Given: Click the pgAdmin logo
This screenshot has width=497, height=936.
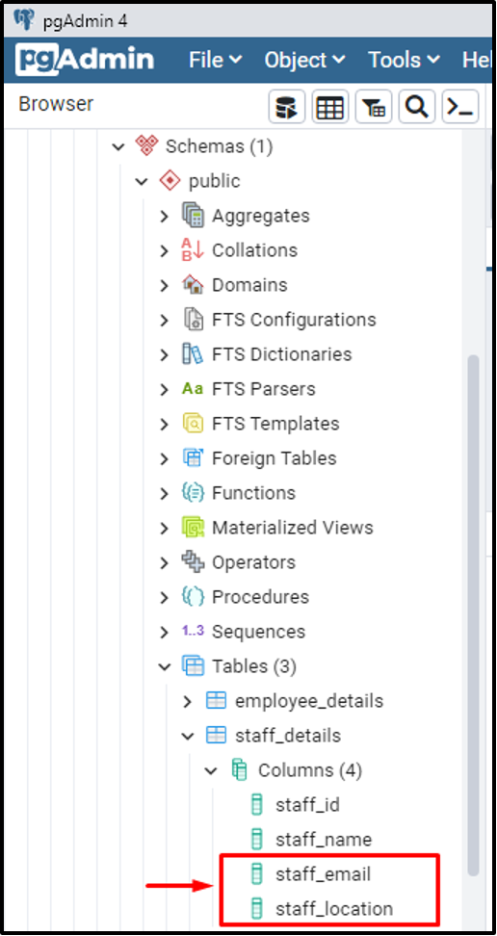Looking at the screenshot, I should [x=86, y=60].
